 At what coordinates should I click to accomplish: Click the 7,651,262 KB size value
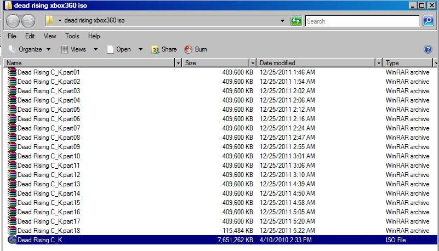236,240
